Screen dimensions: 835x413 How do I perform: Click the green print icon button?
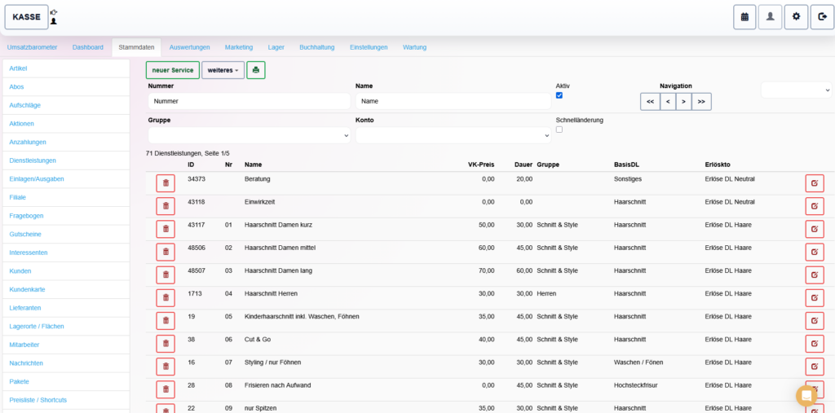tap(256, 70)
